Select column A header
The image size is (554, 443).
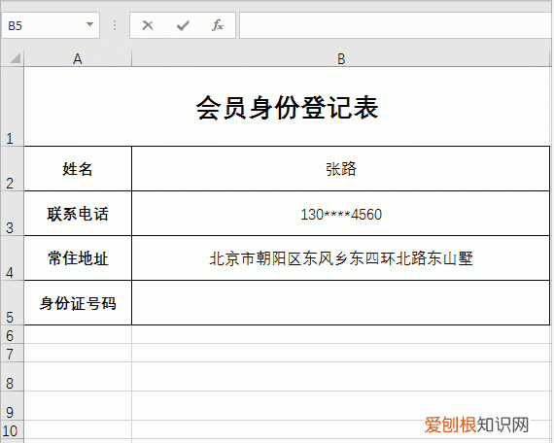[x=78, y=58]
